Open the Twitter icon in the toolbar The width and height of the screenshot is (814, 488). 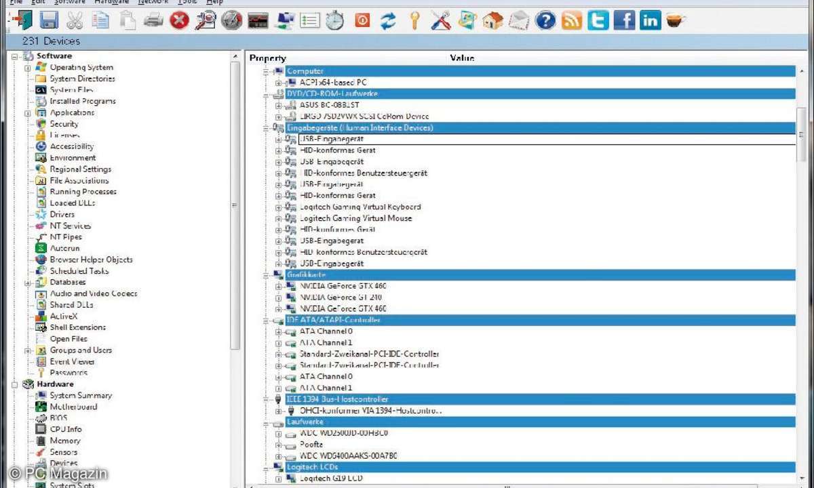coord(598,20)
